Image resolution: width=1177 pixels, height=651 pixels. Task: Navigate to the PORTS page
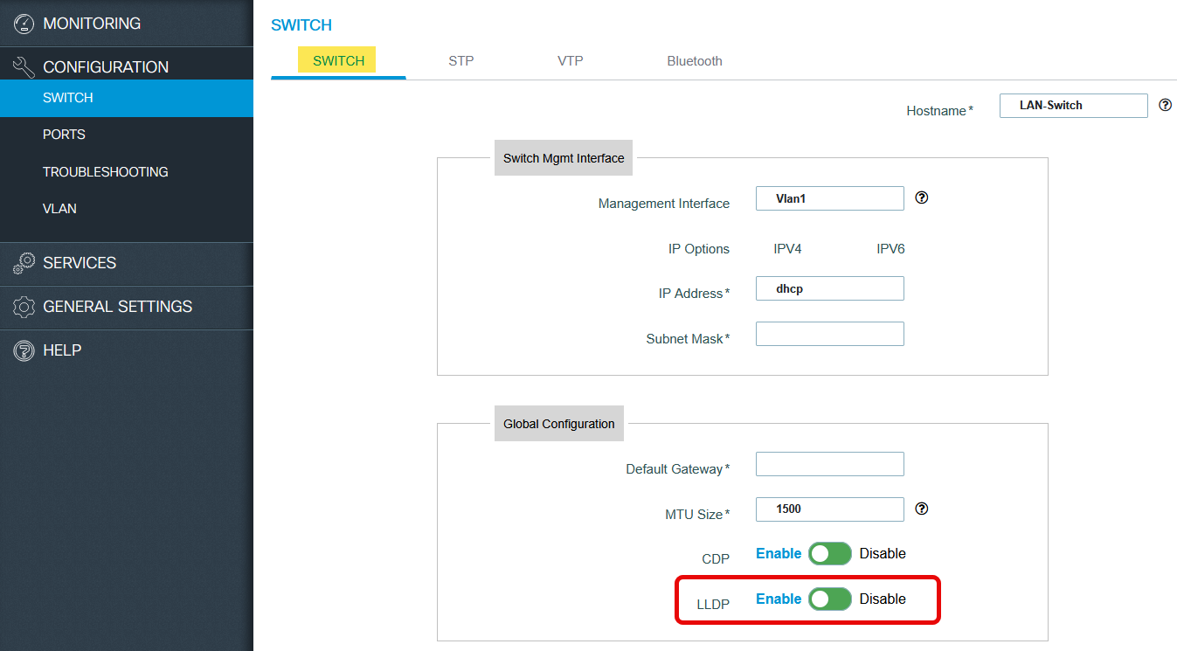pyautogui.click(x=63, y=134)
